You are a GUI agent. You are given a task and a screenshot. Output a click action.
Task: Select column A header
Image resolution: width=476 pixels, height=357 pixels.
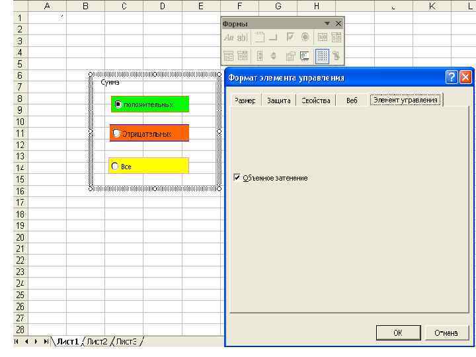(47, 6)
